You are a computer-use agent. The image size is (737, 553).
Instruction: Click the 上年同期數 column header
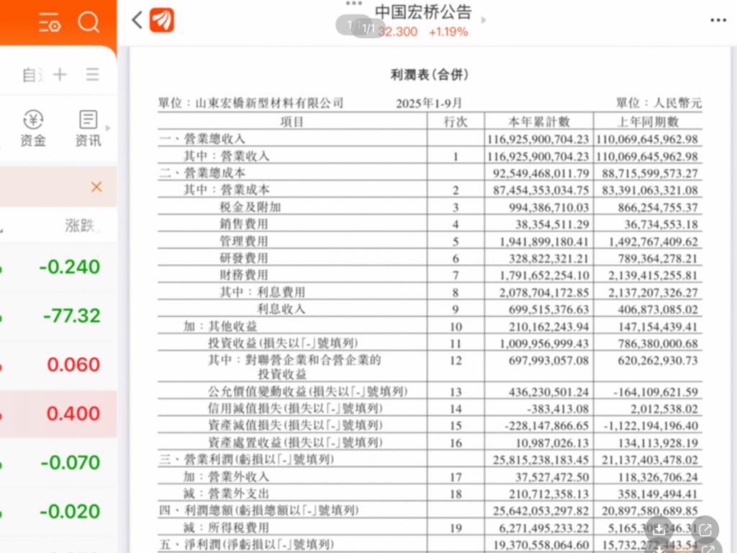point(648,121)
